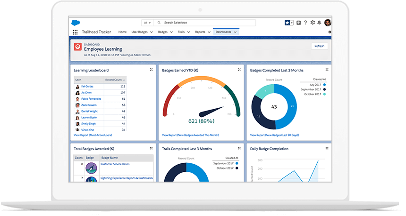Click the Favorites star icon
The image size is (406, 216).
pyautogui.click(x=287, y=23)
